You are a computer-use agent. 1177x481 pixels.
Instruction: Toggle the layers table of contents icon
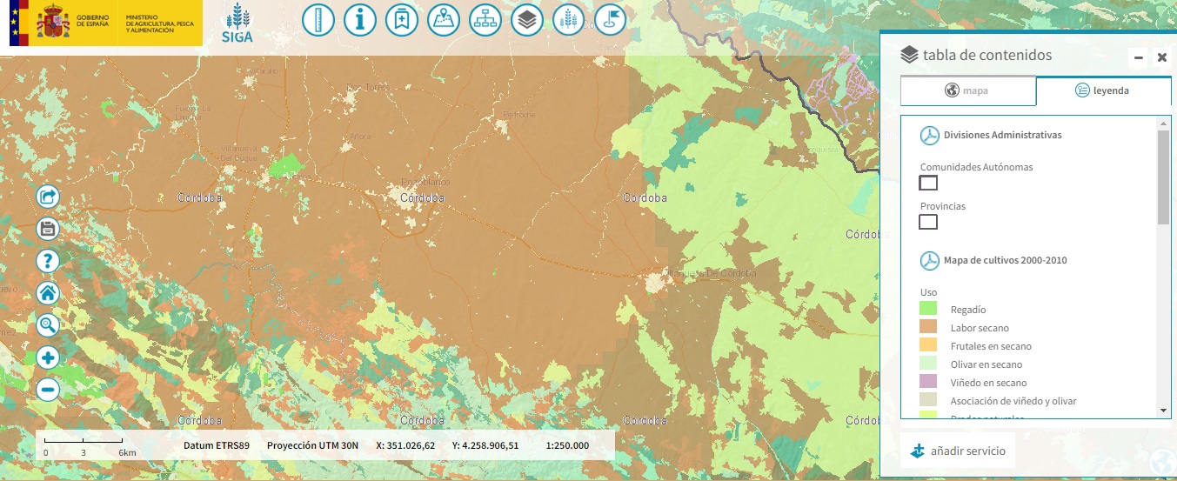coord(527,20)
